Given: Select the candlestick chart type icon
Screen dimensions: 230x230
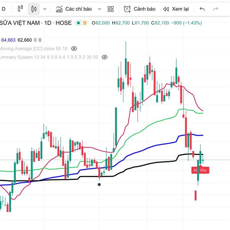Looking at the screenshot, I should pos(34,9).
